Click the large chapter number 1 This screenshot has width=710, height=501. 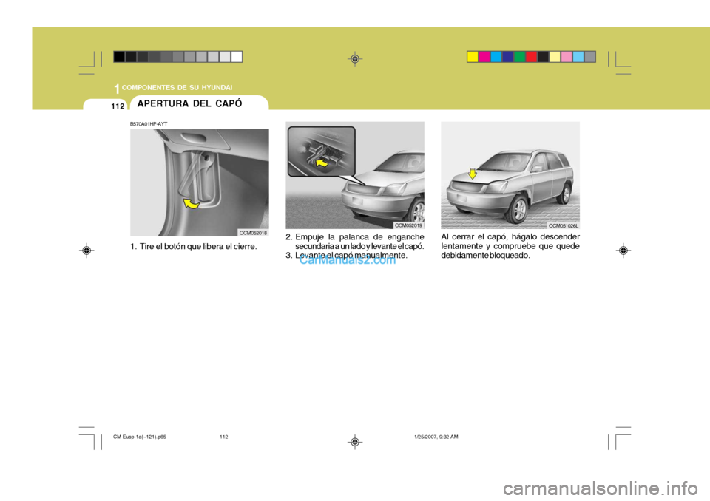tap(117, 89)
